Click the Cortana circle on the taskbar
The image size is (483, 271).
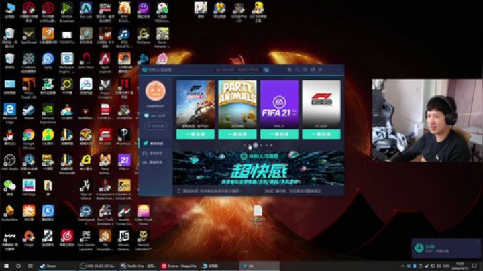click(18, 266)
